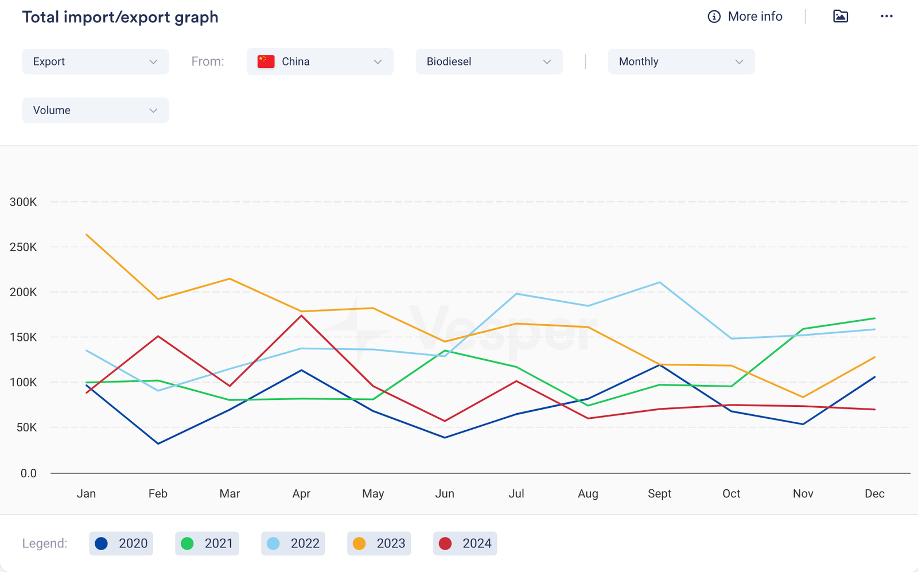Click the chevron arrow in Volume dropdown

153,111
